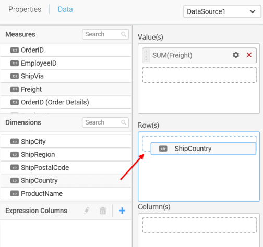Select the EmployeeID measure
This screenshot has width=263, height=247.
[66, 63]
